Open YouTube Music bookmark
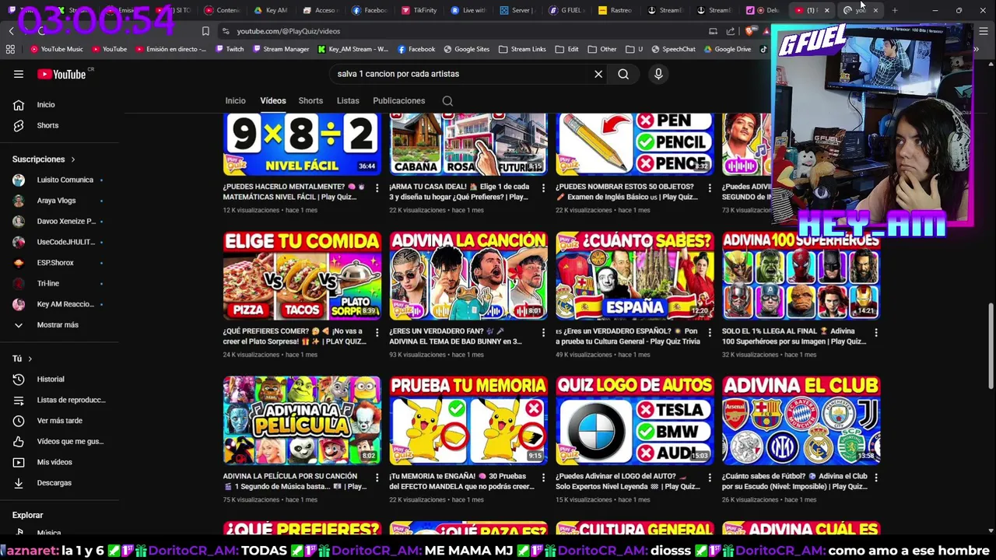The height and width of the screenshot is (560, 996). 57,49
